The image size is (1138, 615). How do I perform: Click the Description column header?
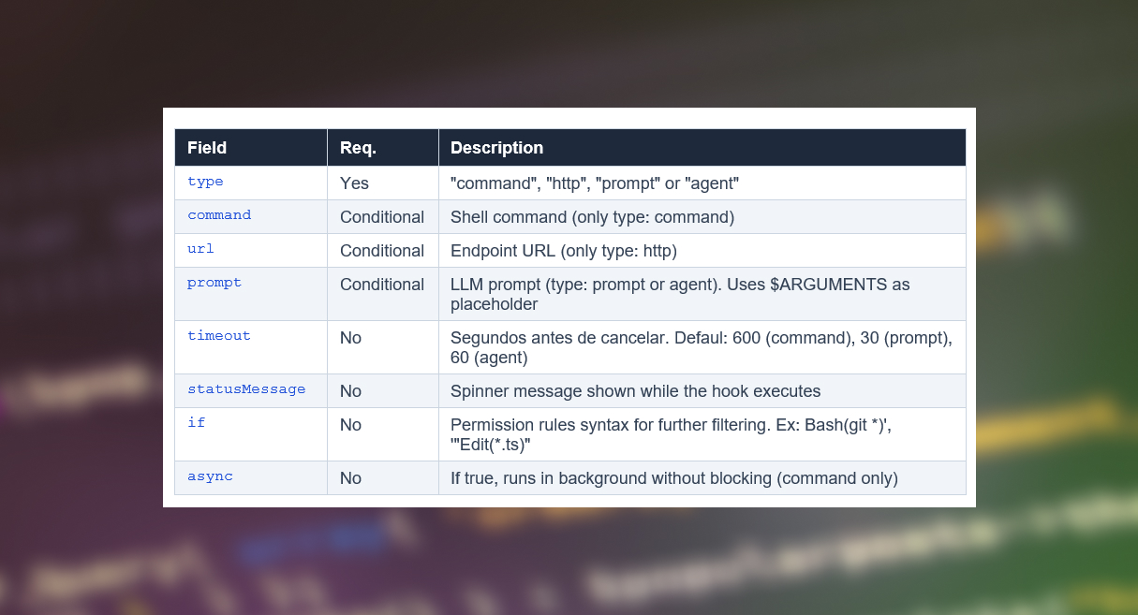pyautogui.click(x=496, y=148)
